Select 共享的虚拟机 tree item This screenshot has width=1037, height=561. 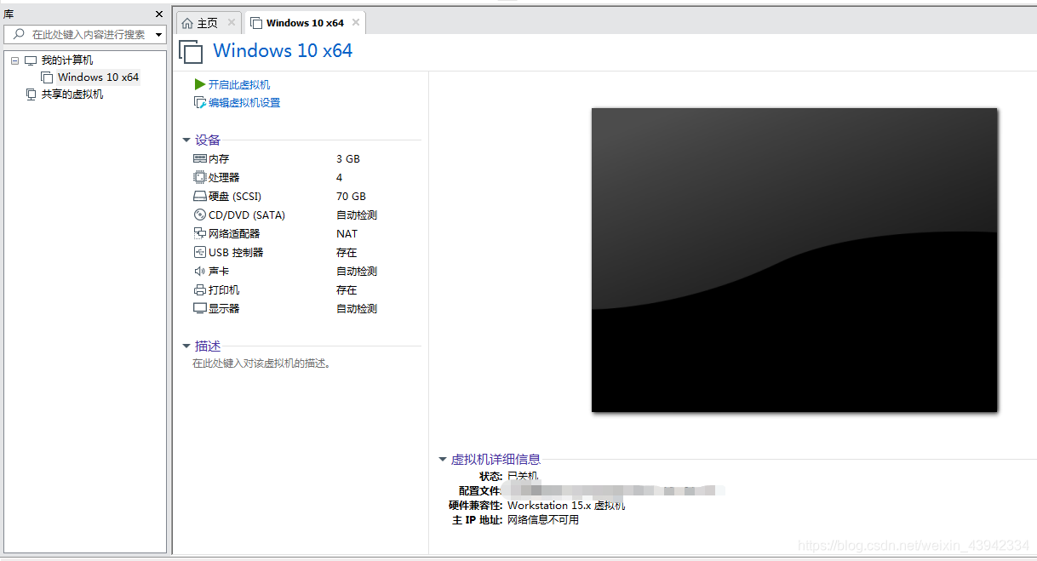(x=72, y=94)
